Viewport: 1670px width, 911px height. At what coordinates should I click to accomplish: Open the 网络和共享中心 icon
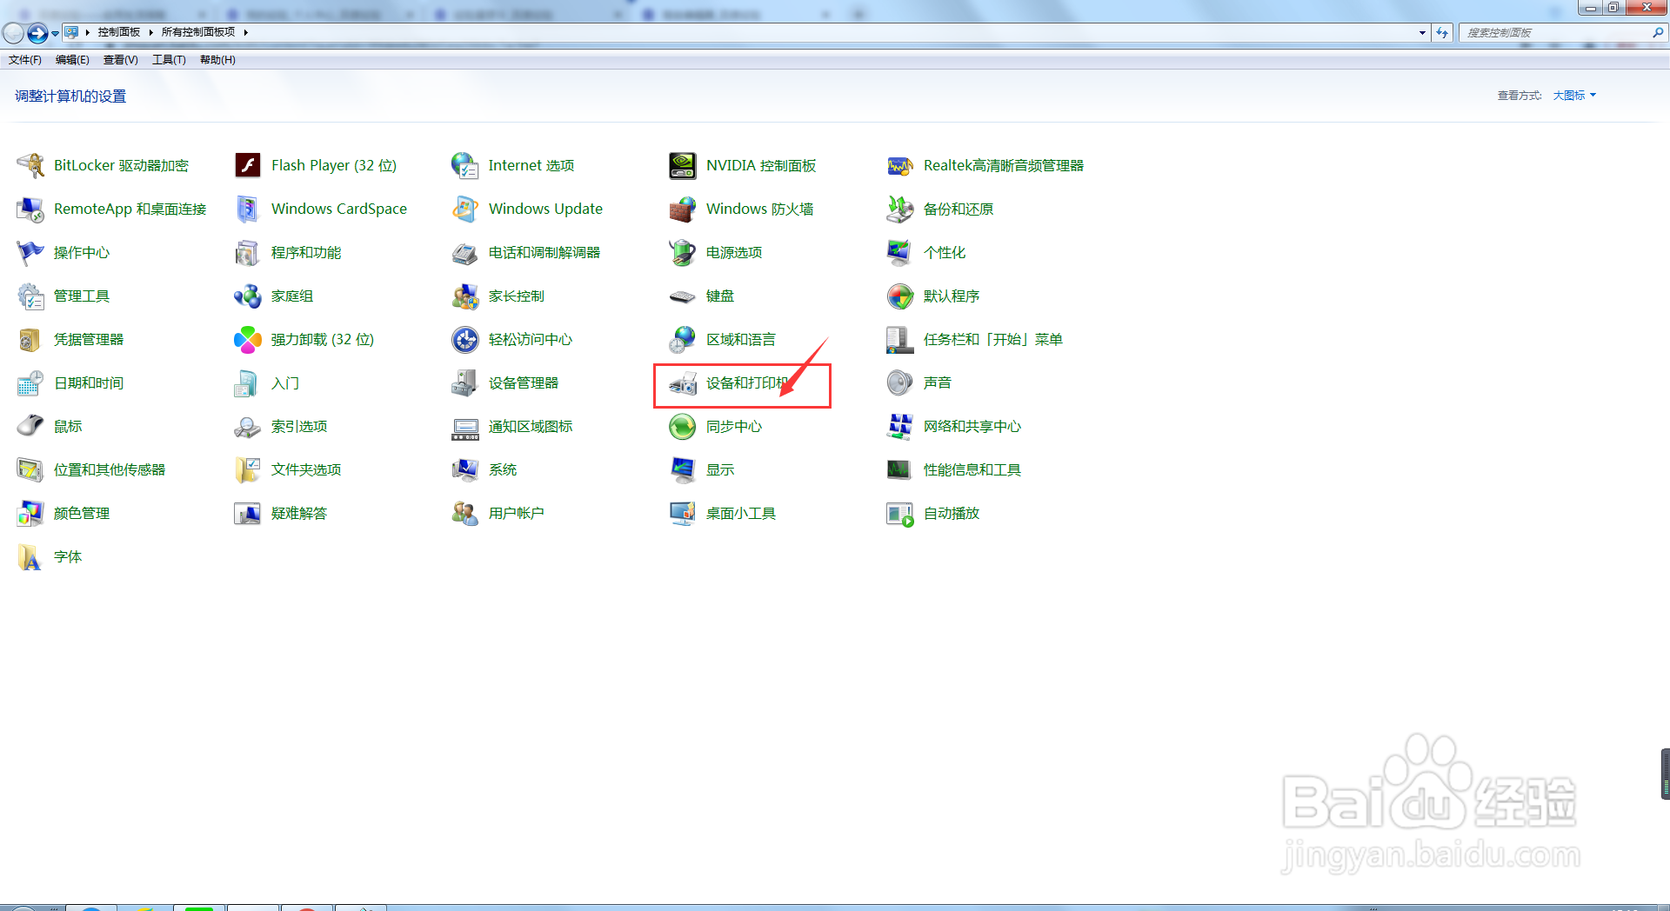pos(900,426)
